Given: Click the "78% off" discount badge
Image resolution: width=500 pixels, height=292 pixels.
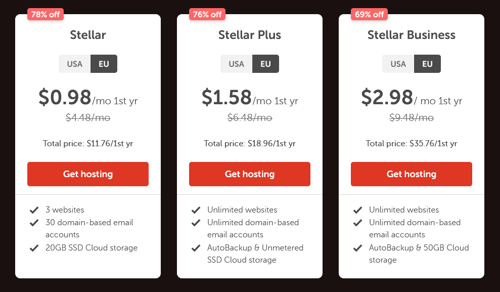Looking at the screenshot, I should (46, 14).
